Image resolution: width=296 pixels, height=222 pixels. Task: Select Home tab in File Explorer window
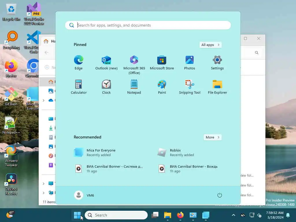(x=49, y=41)
